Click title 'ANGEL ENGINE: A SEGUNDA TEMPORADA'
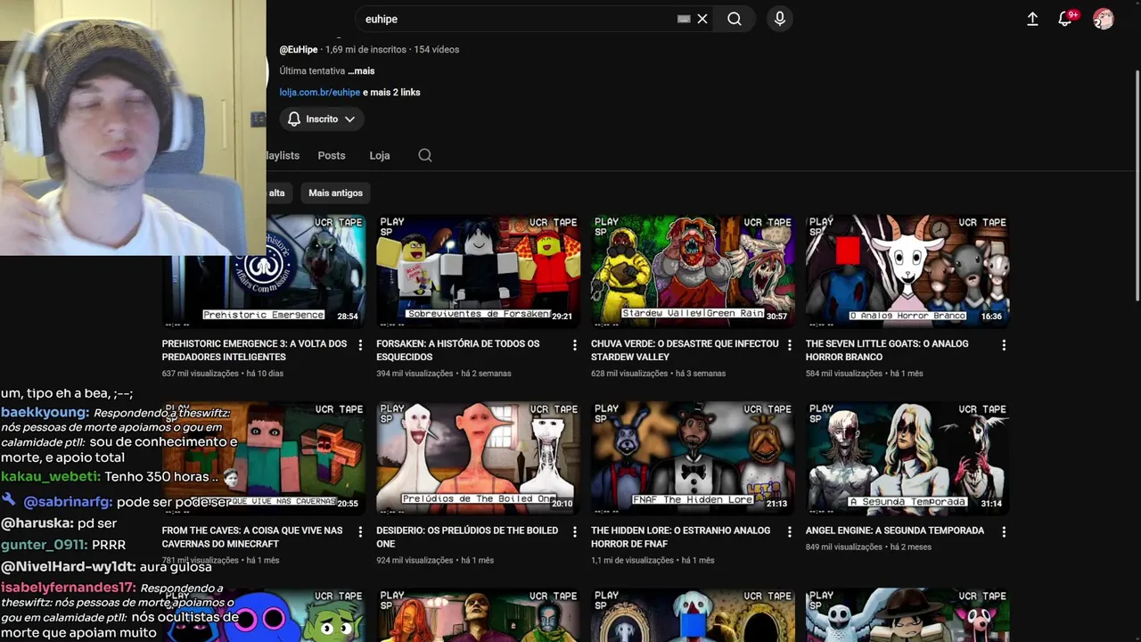1141x642 pixels. coord(895,531)
